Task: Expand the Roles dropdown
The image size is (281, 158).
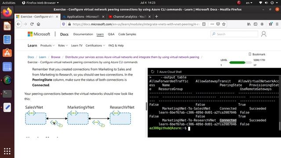Action: pos(63,46)
